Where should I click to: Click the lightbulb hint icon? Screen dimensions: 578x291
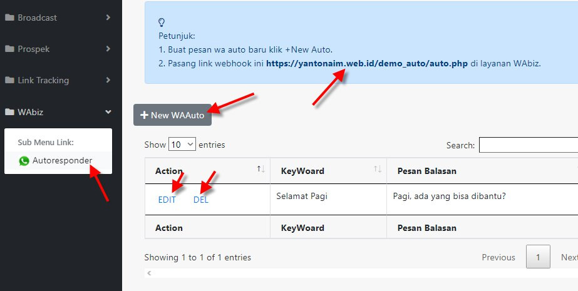[x=161, y=23]
